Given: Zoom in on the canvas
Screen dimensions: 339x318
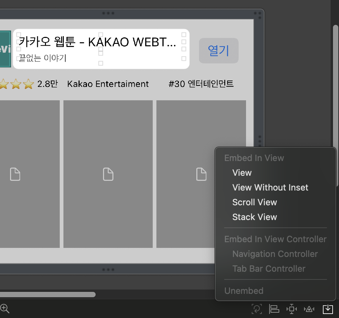Looking at the screenshot, I should pos(5,309).
